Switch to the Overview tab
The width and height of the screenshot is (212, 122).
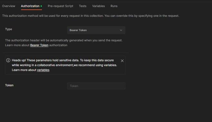click(x=9, y=6)
